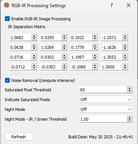Increment the 1.1997 matrix value

click(95, 55)
